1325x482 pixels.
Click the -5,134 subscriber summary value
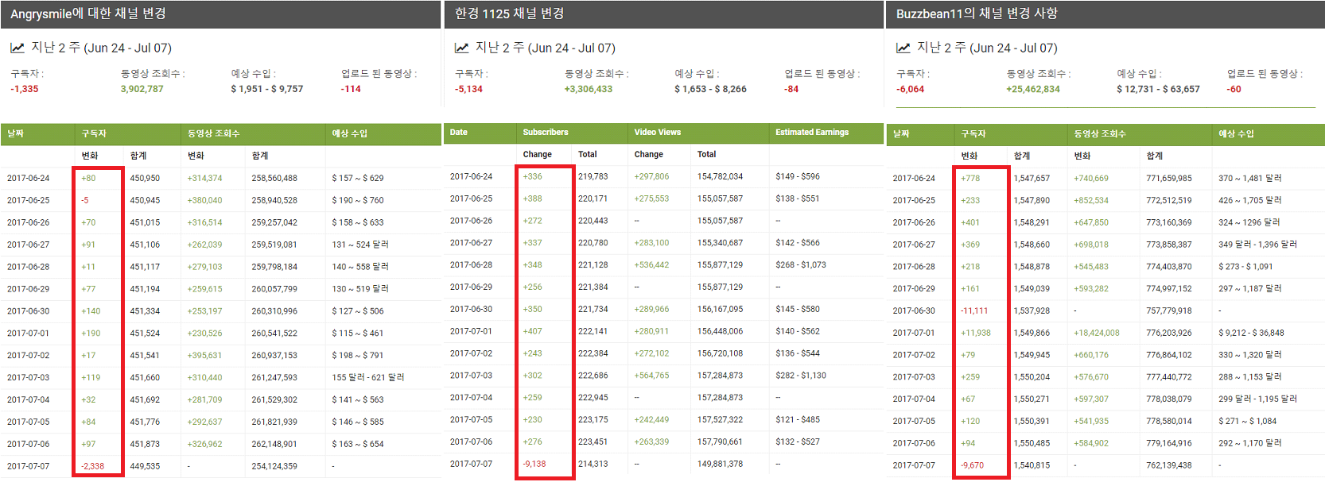tap(468, 89)
